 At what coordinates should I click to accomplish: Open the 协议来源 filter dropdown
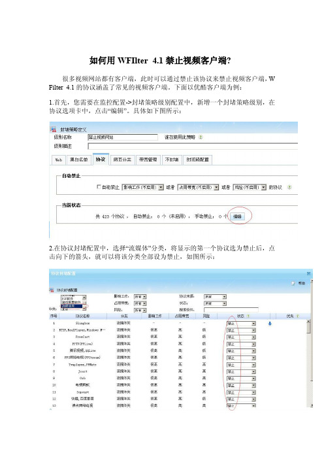[x=215, y=297]
